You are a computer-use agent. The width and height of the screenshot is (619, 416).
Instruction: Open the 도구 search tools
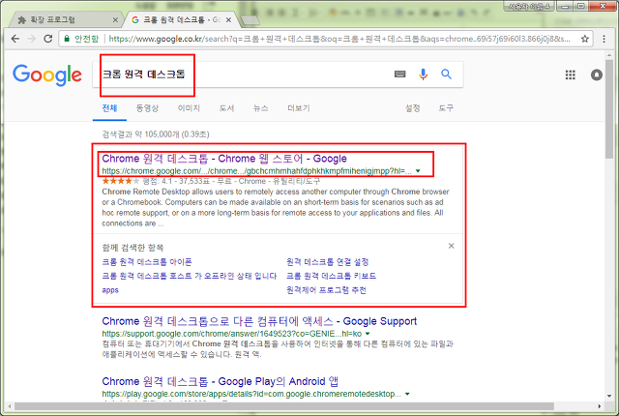point(446,108)
